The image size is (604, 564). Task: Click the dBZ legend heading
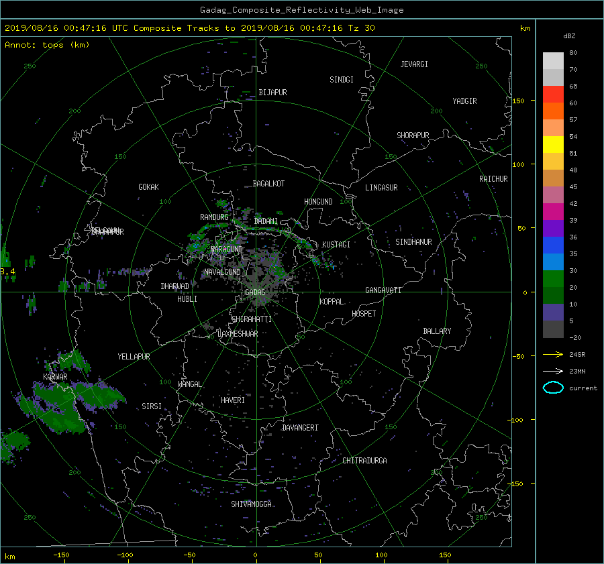tap(569, 36)
